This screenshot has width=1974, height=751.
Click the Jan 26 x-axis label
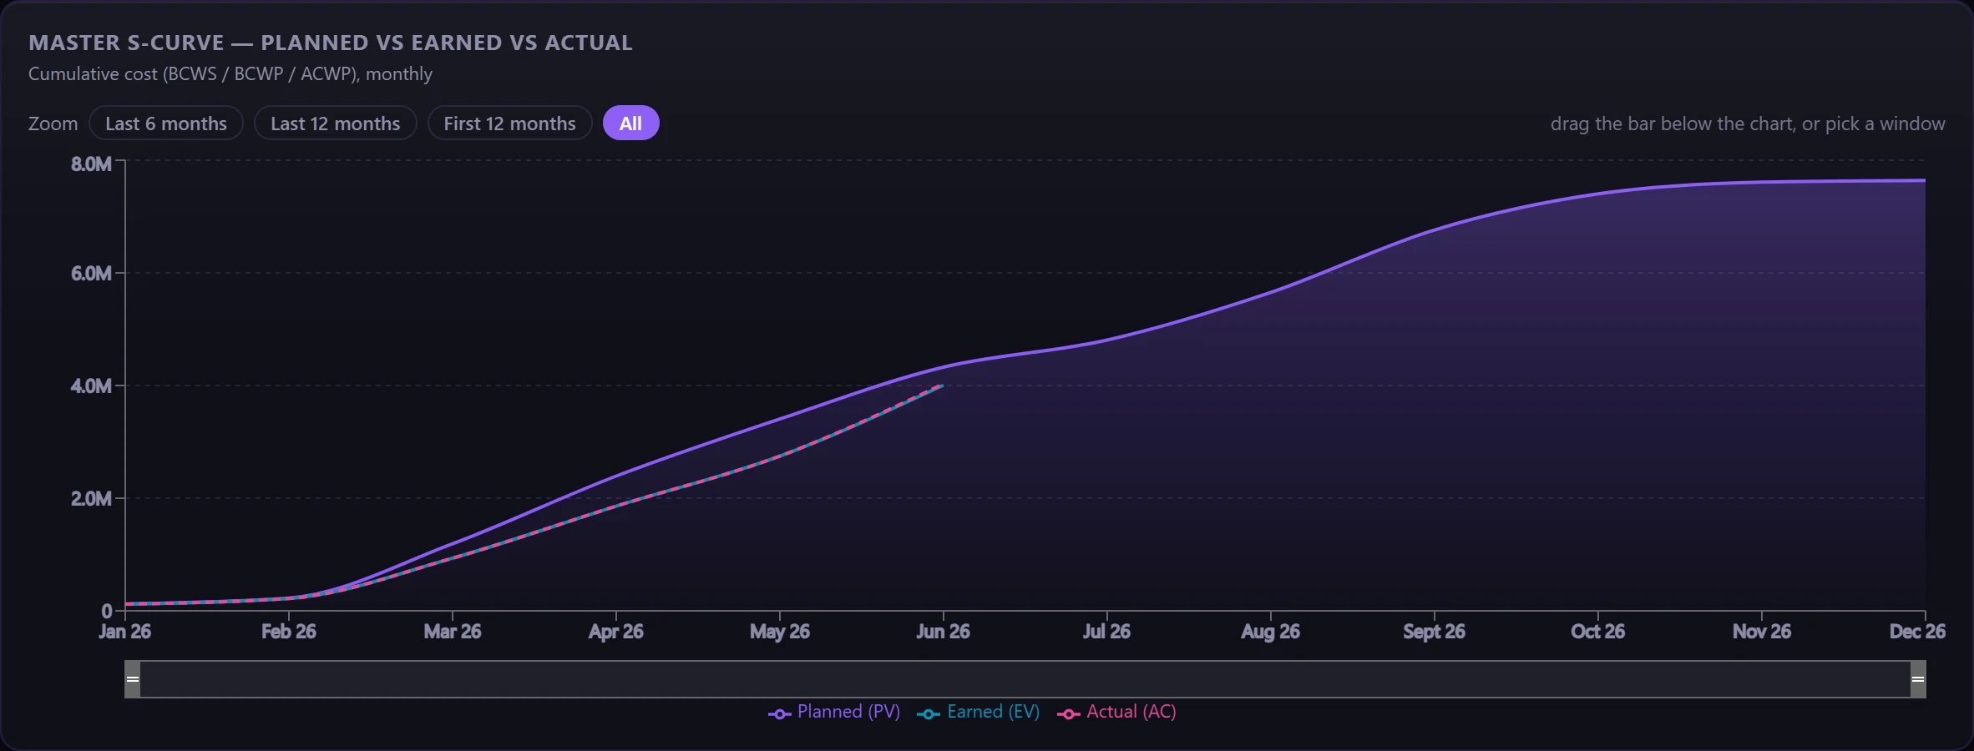124,632
